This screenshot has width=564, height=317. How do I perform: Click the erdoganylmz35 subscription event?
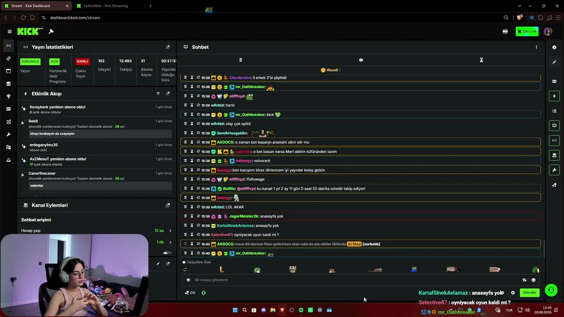pos(97,147)
